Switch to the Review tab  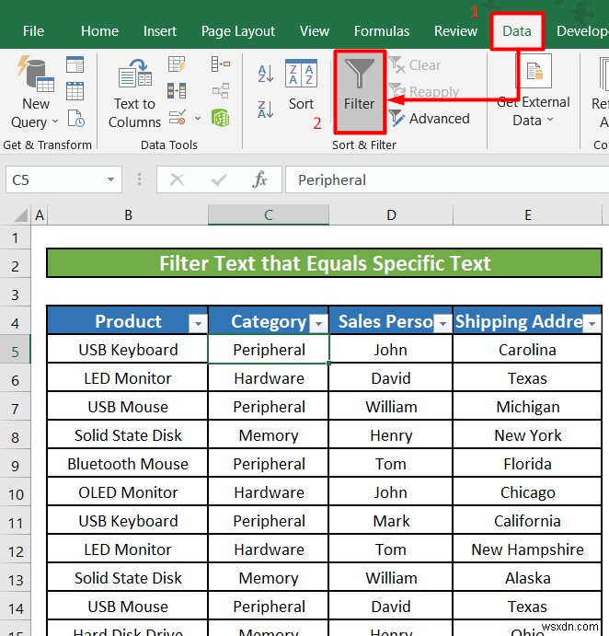pos(455,31)
